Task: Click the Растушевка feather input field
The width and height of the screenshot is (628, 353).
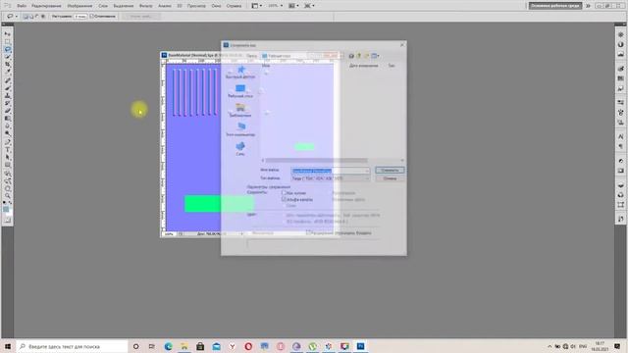Action: coord(80,17)
